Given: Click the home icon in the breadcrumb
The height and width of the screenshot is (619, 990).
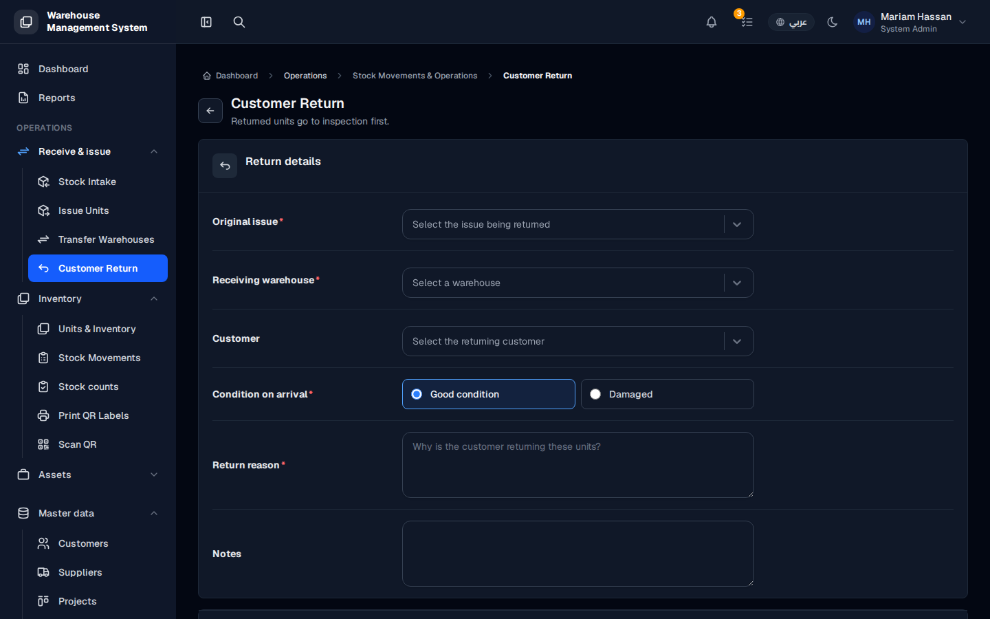Looking at the screenshot, I should coord(207,76).
